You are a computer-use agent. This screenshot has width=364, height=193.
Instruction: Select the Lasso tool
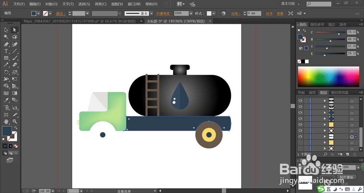(x=15, y=37)
